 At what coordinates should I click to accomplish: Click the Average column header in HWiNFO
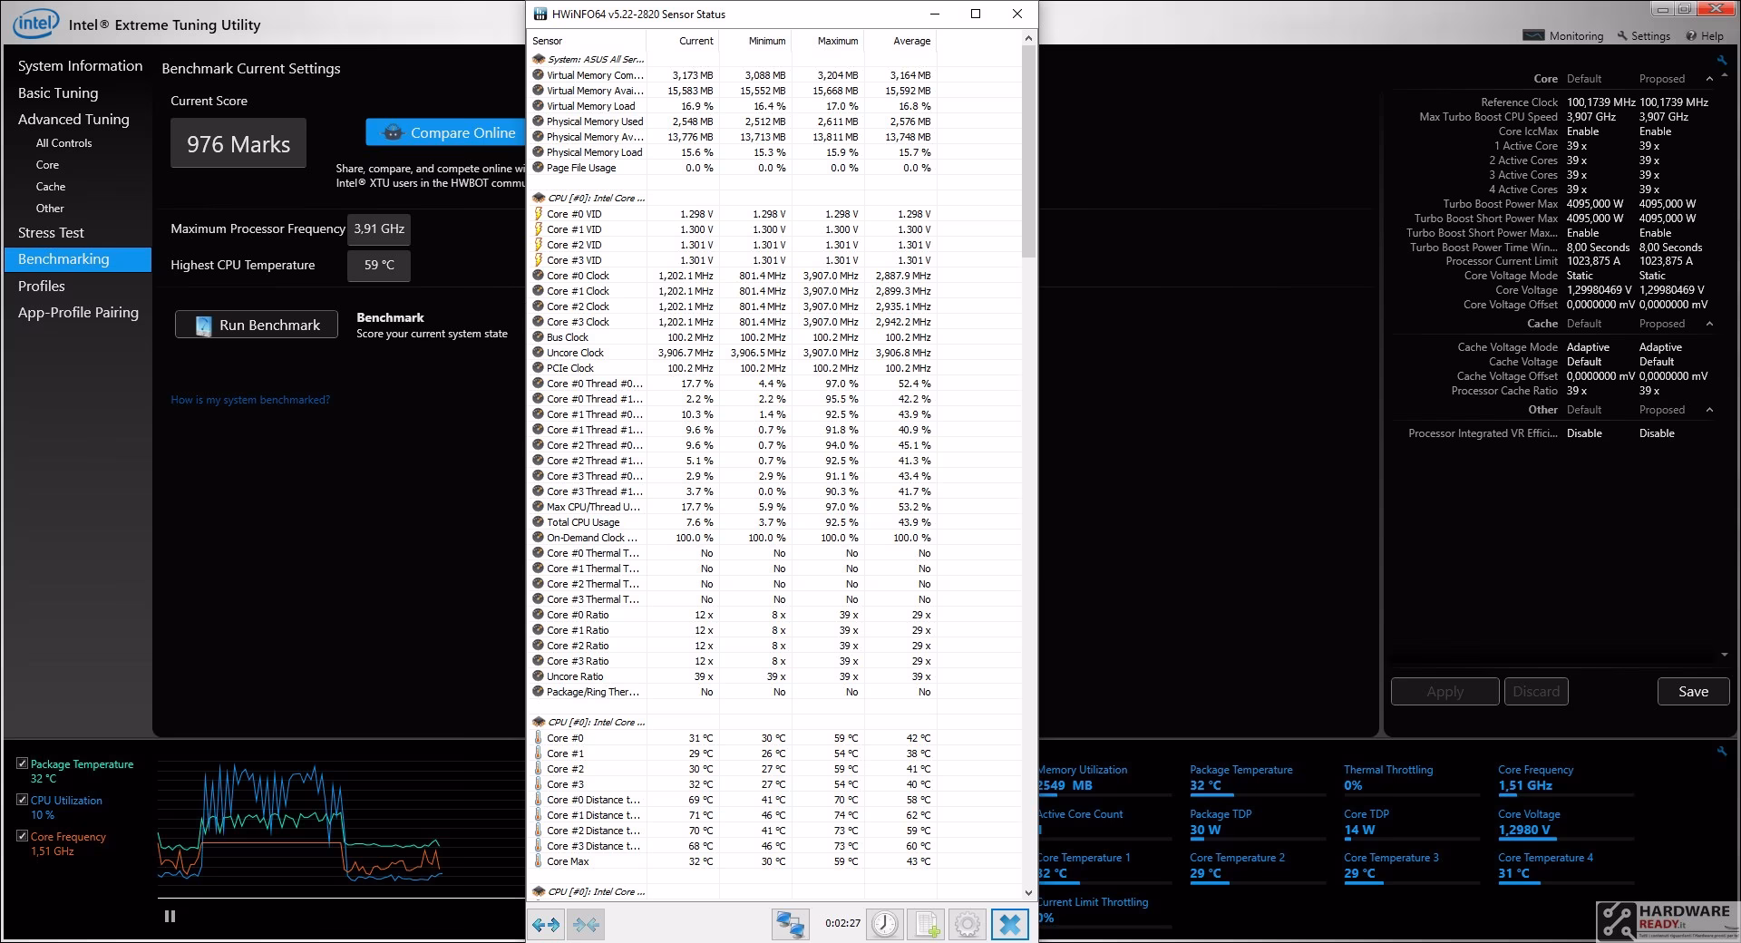(900, 41)
